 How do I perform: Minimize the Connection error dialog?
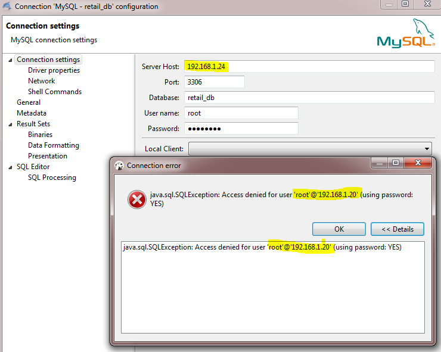coord(380,163)
